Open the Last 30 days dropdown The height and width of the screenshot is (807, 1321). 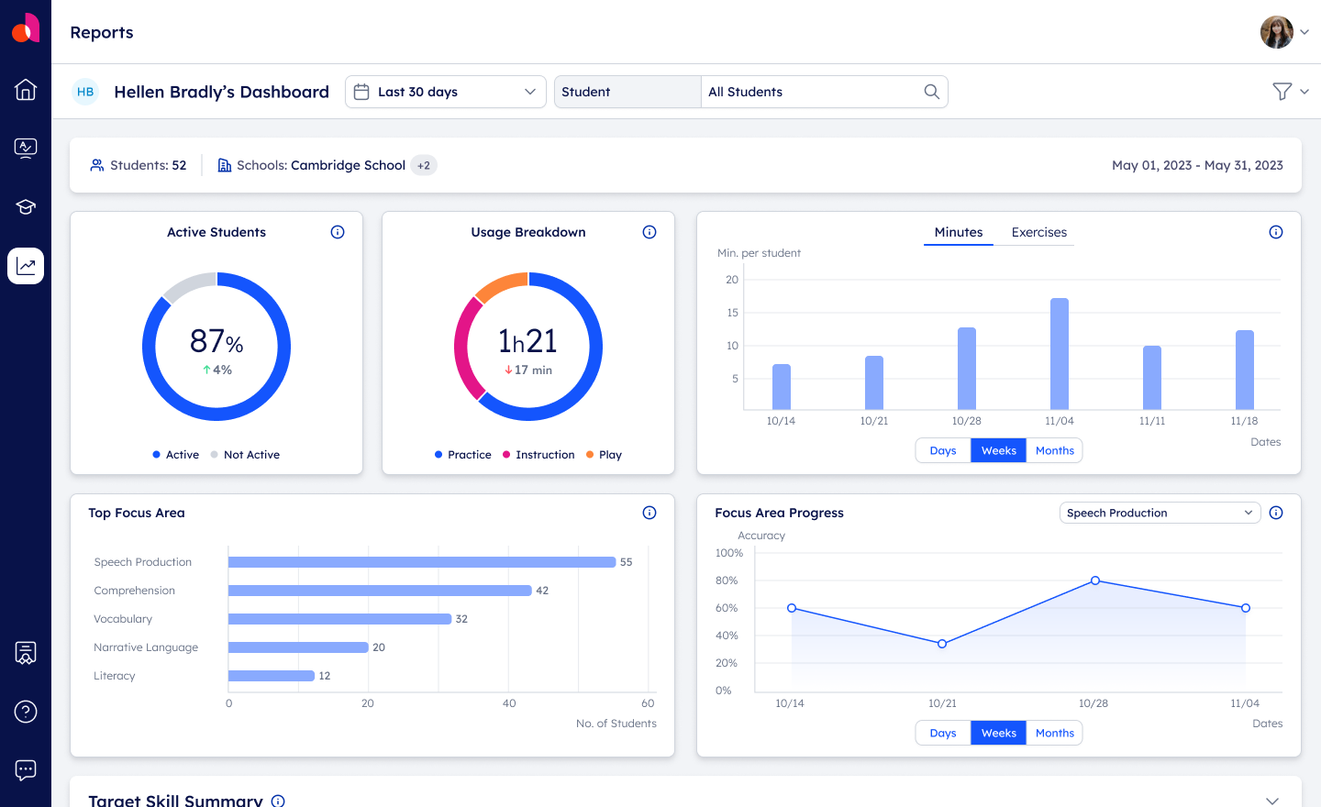(x=446, y=92)
